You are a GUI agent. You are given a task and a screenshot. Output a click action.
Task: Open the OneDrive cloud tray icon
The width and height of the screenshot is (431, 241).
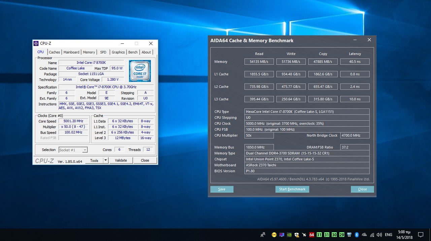pyautogui.click(x=364, y=235)
